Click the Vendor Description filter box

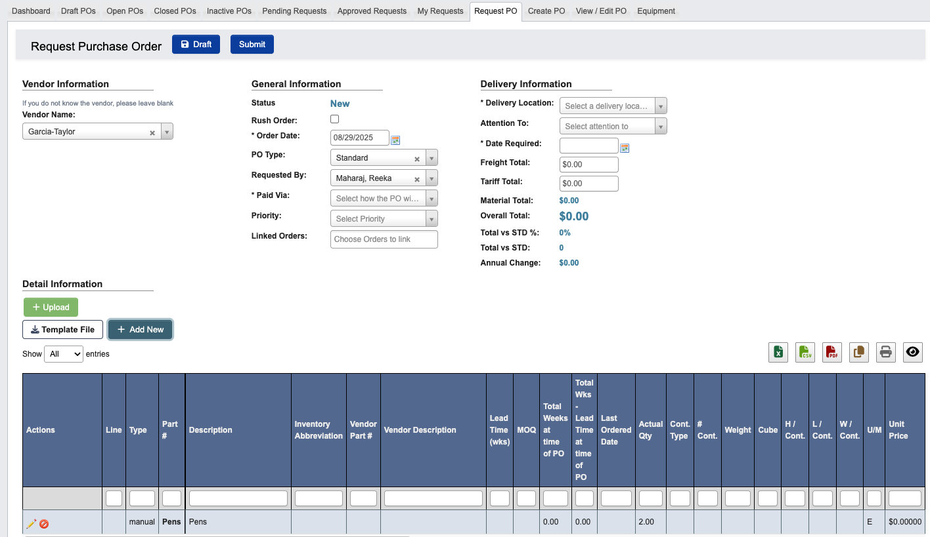tap(433, 498)
